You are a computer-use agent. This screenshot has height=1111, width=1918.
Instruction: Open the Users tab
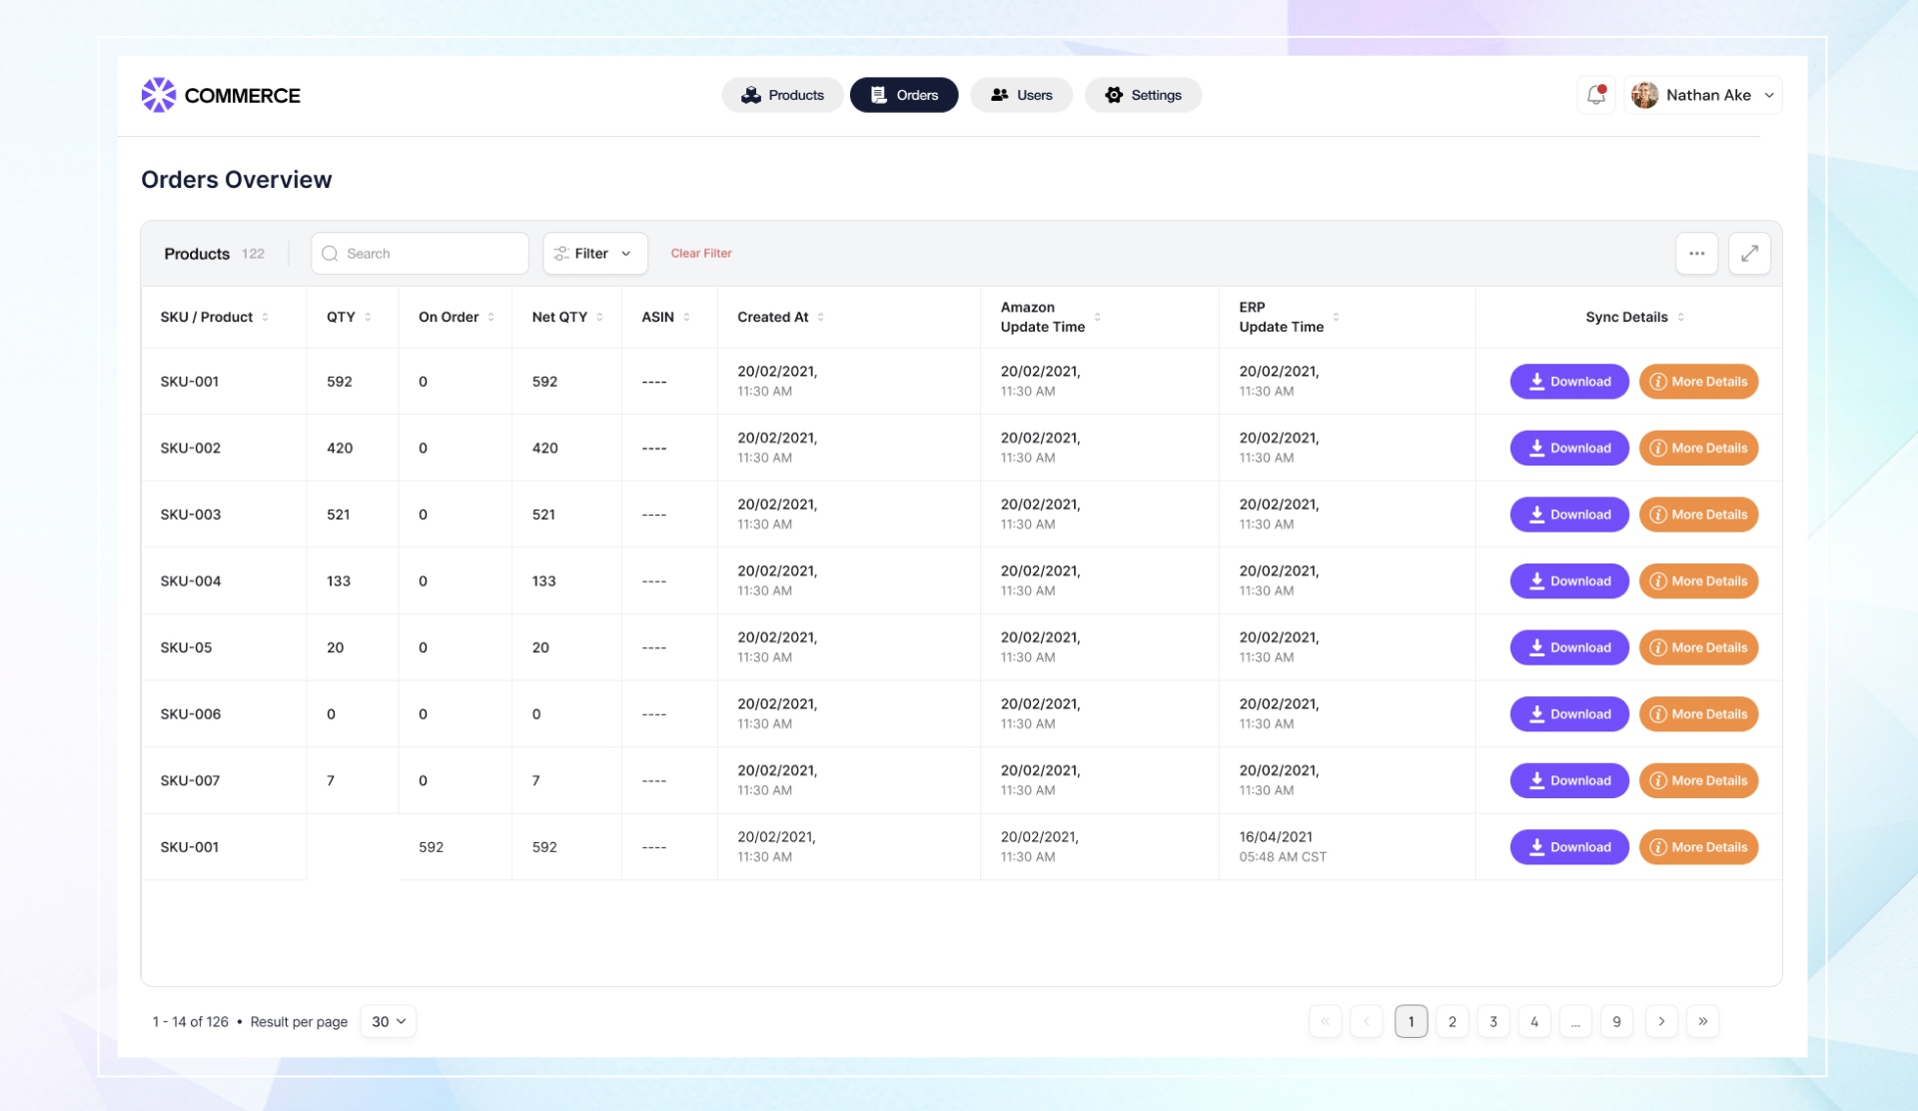tap(1021, 95)
